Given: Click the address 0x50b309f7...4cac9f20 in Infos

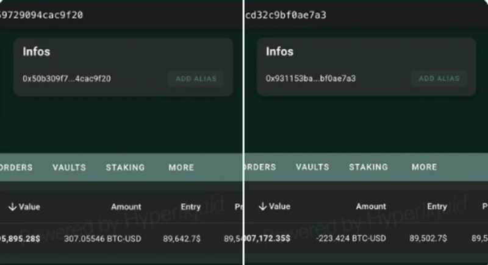Looking at the screenshot, I should 66,79.
